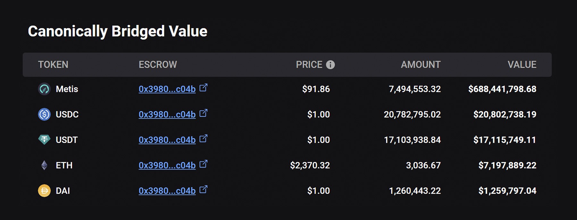Open external link icon in ETH row
The height and width of the screenshot is (220, 577).
203,164
